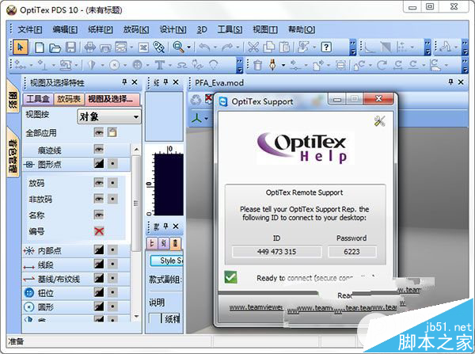Toggle the red X for 编号

pyautogui.click(x=99, y=231)
